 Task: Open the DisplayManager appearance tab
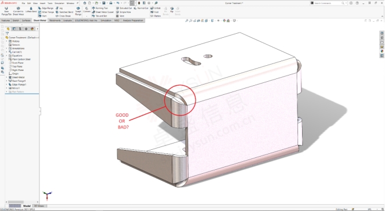point(32,29)
